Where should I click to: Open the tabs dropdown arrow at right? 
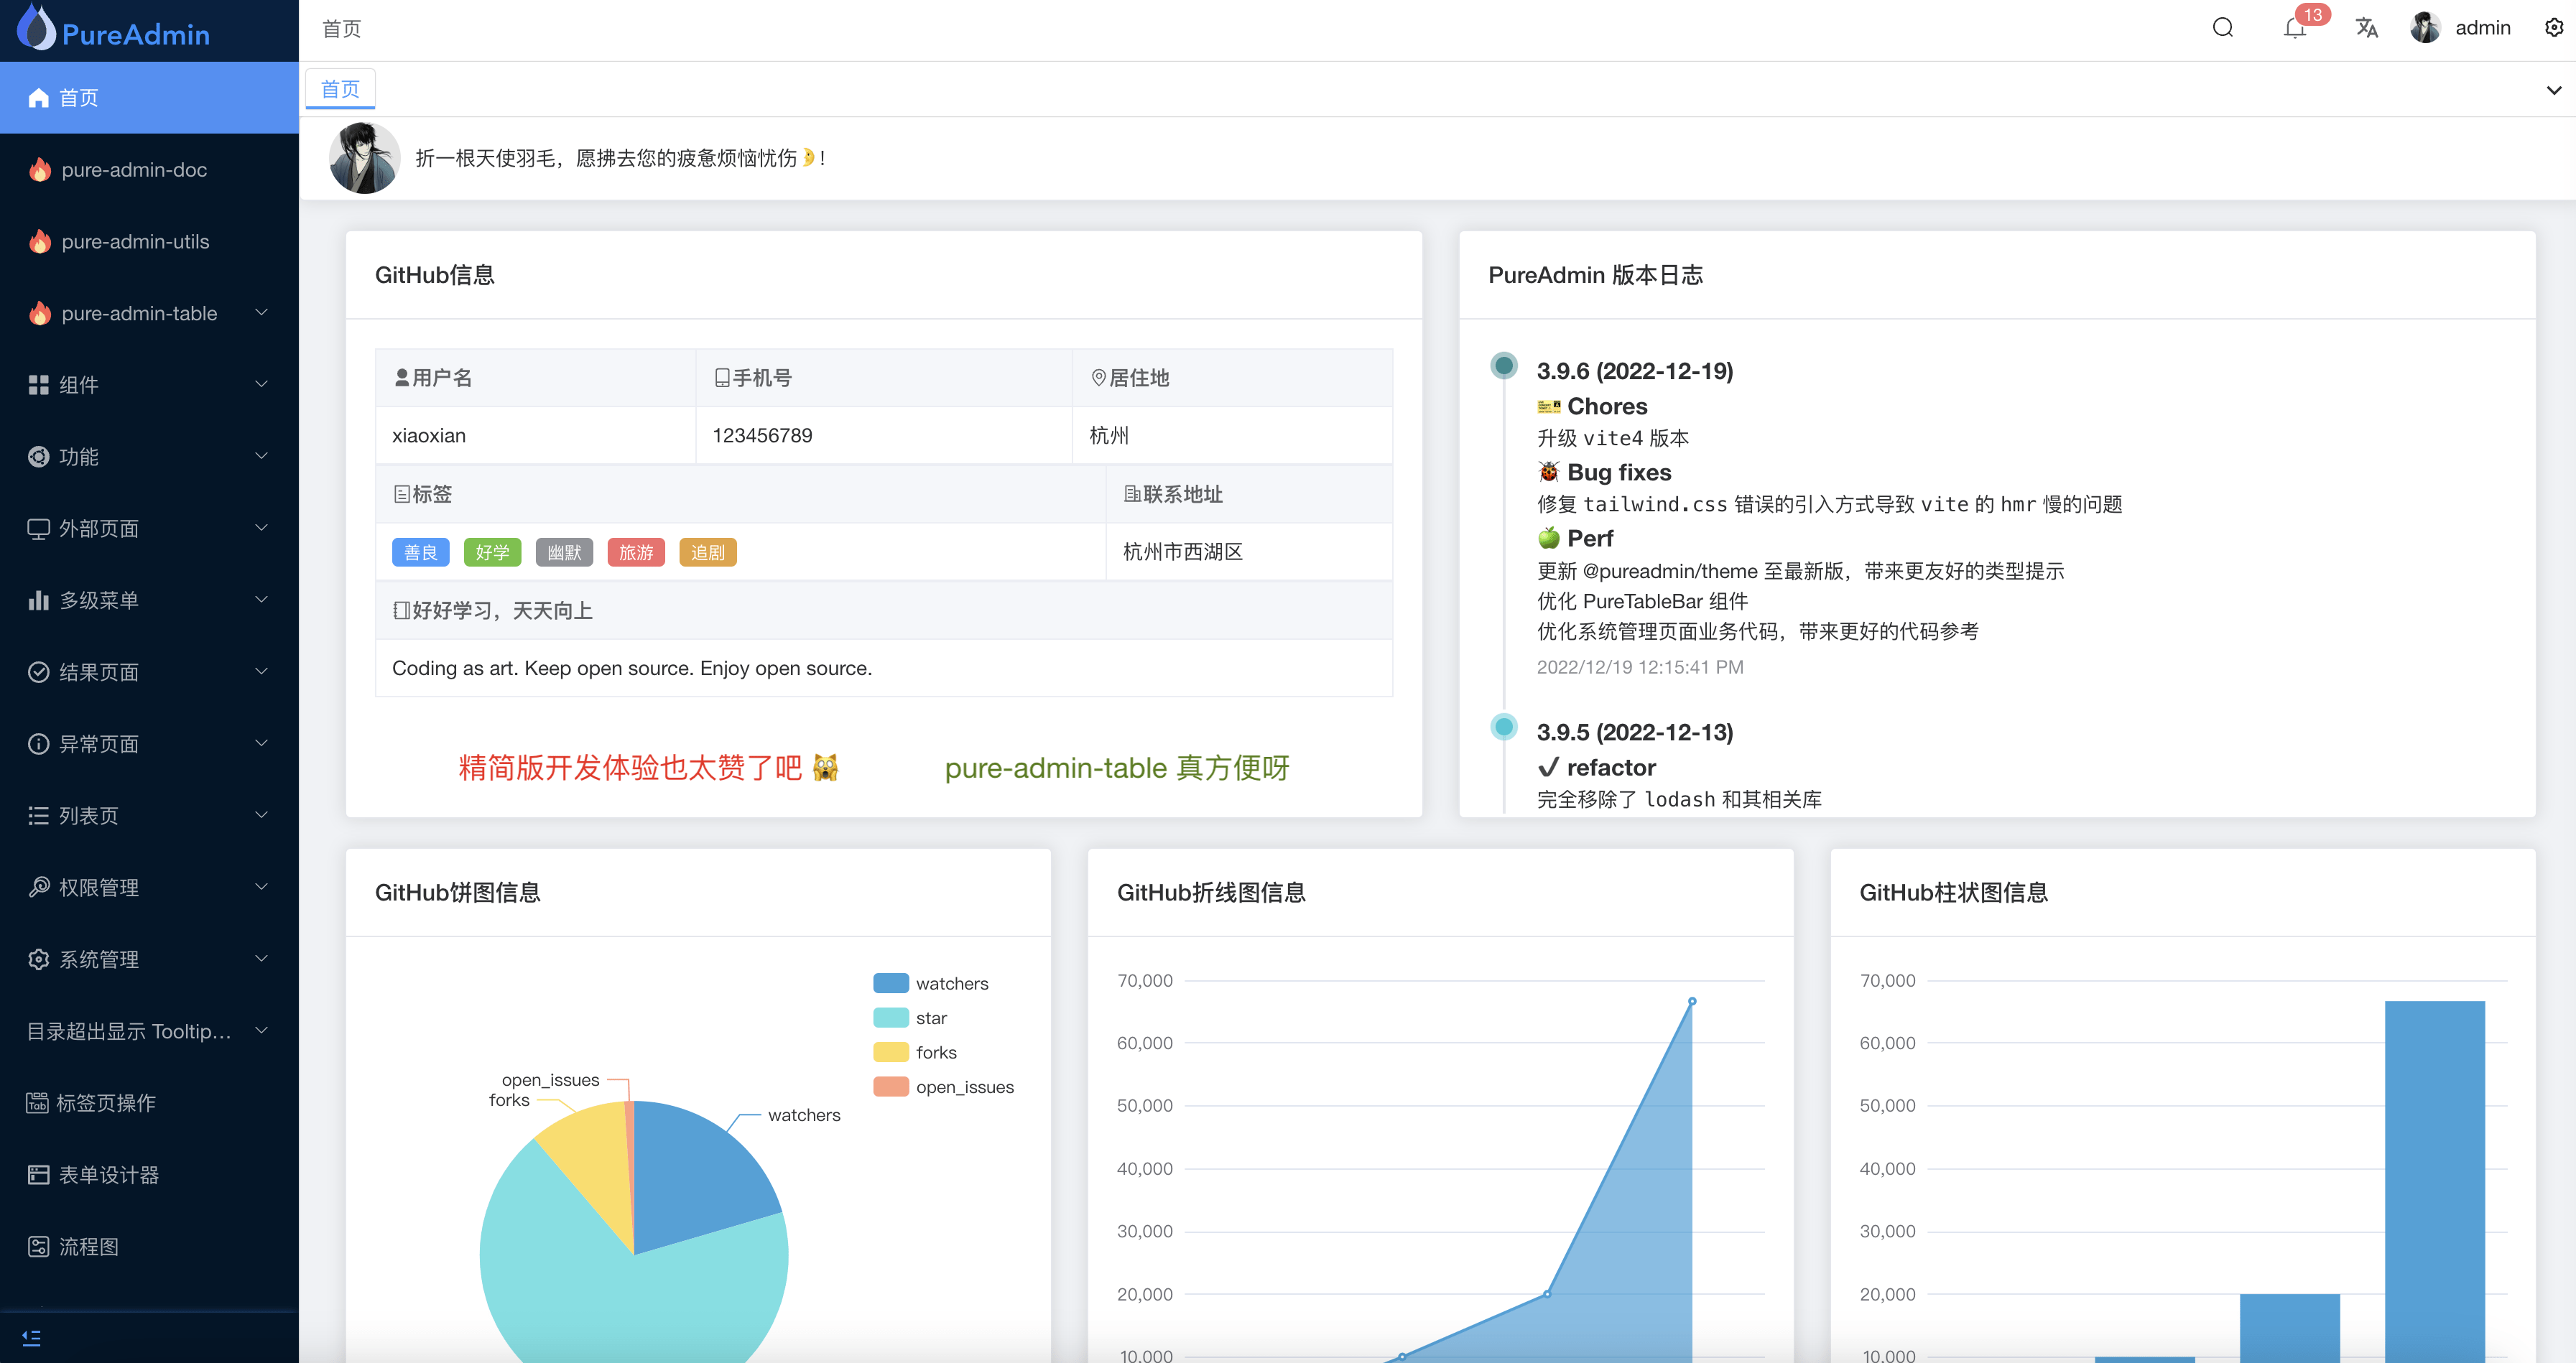point(2553,90)
